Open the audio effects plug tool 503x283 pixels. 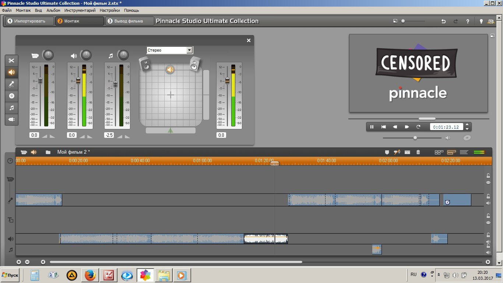11,119
